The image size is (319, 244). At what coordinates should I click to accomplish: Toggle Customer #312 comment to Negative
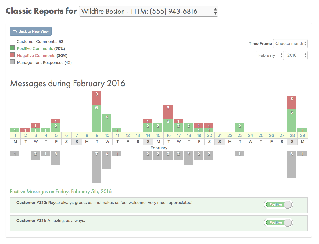click(x=278, y=204)
